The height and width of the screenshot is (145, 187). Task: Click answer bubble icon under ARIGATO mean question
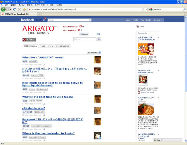(x=44, y=64)
